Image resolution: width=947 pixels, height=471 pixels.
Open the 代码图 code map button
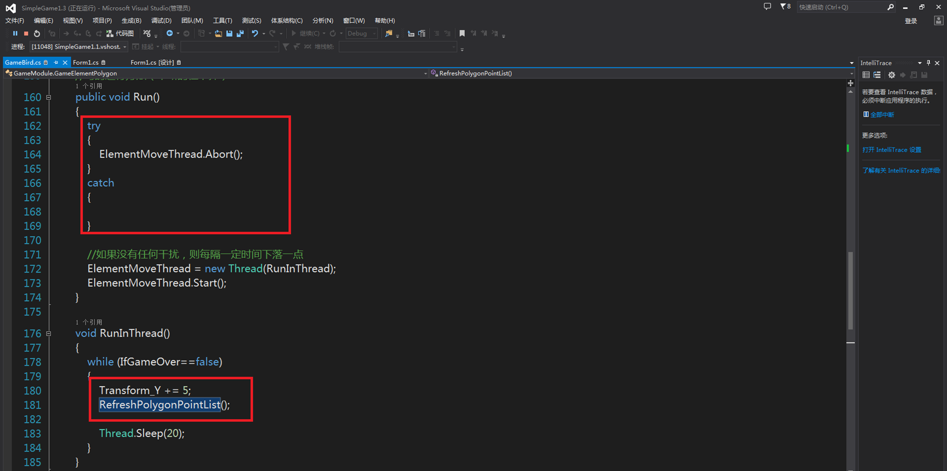click(x=120, y=34)
